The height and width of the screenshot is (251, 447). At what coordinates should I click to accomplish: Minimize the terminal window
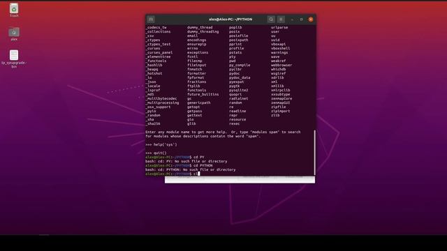292,20
